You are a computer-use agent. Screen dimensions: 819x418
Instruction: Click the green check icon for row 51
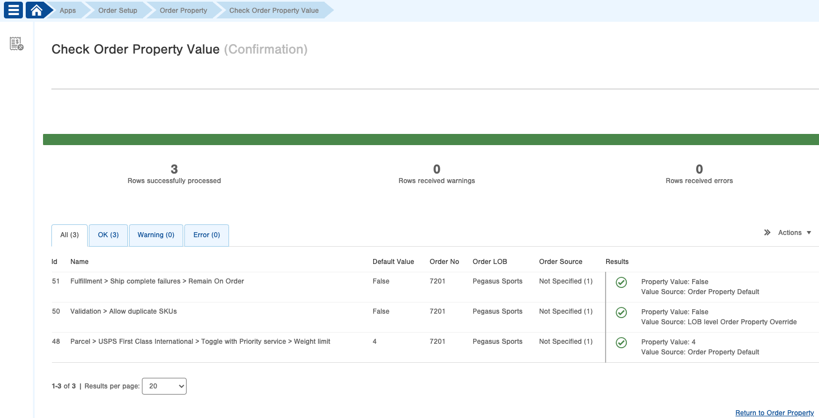click(621, 282)
